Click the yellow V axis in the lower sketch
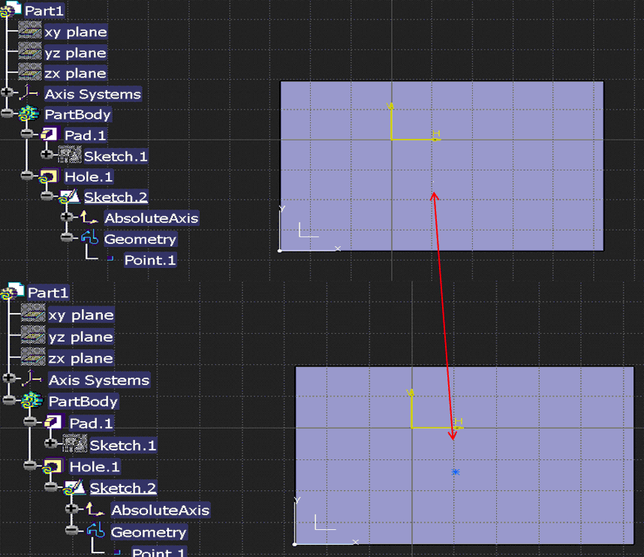This screenshot has height=557, width=644. click(411, 408)
